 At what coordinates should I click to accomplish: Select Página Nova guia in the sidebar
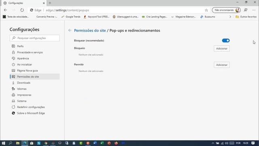35,71
